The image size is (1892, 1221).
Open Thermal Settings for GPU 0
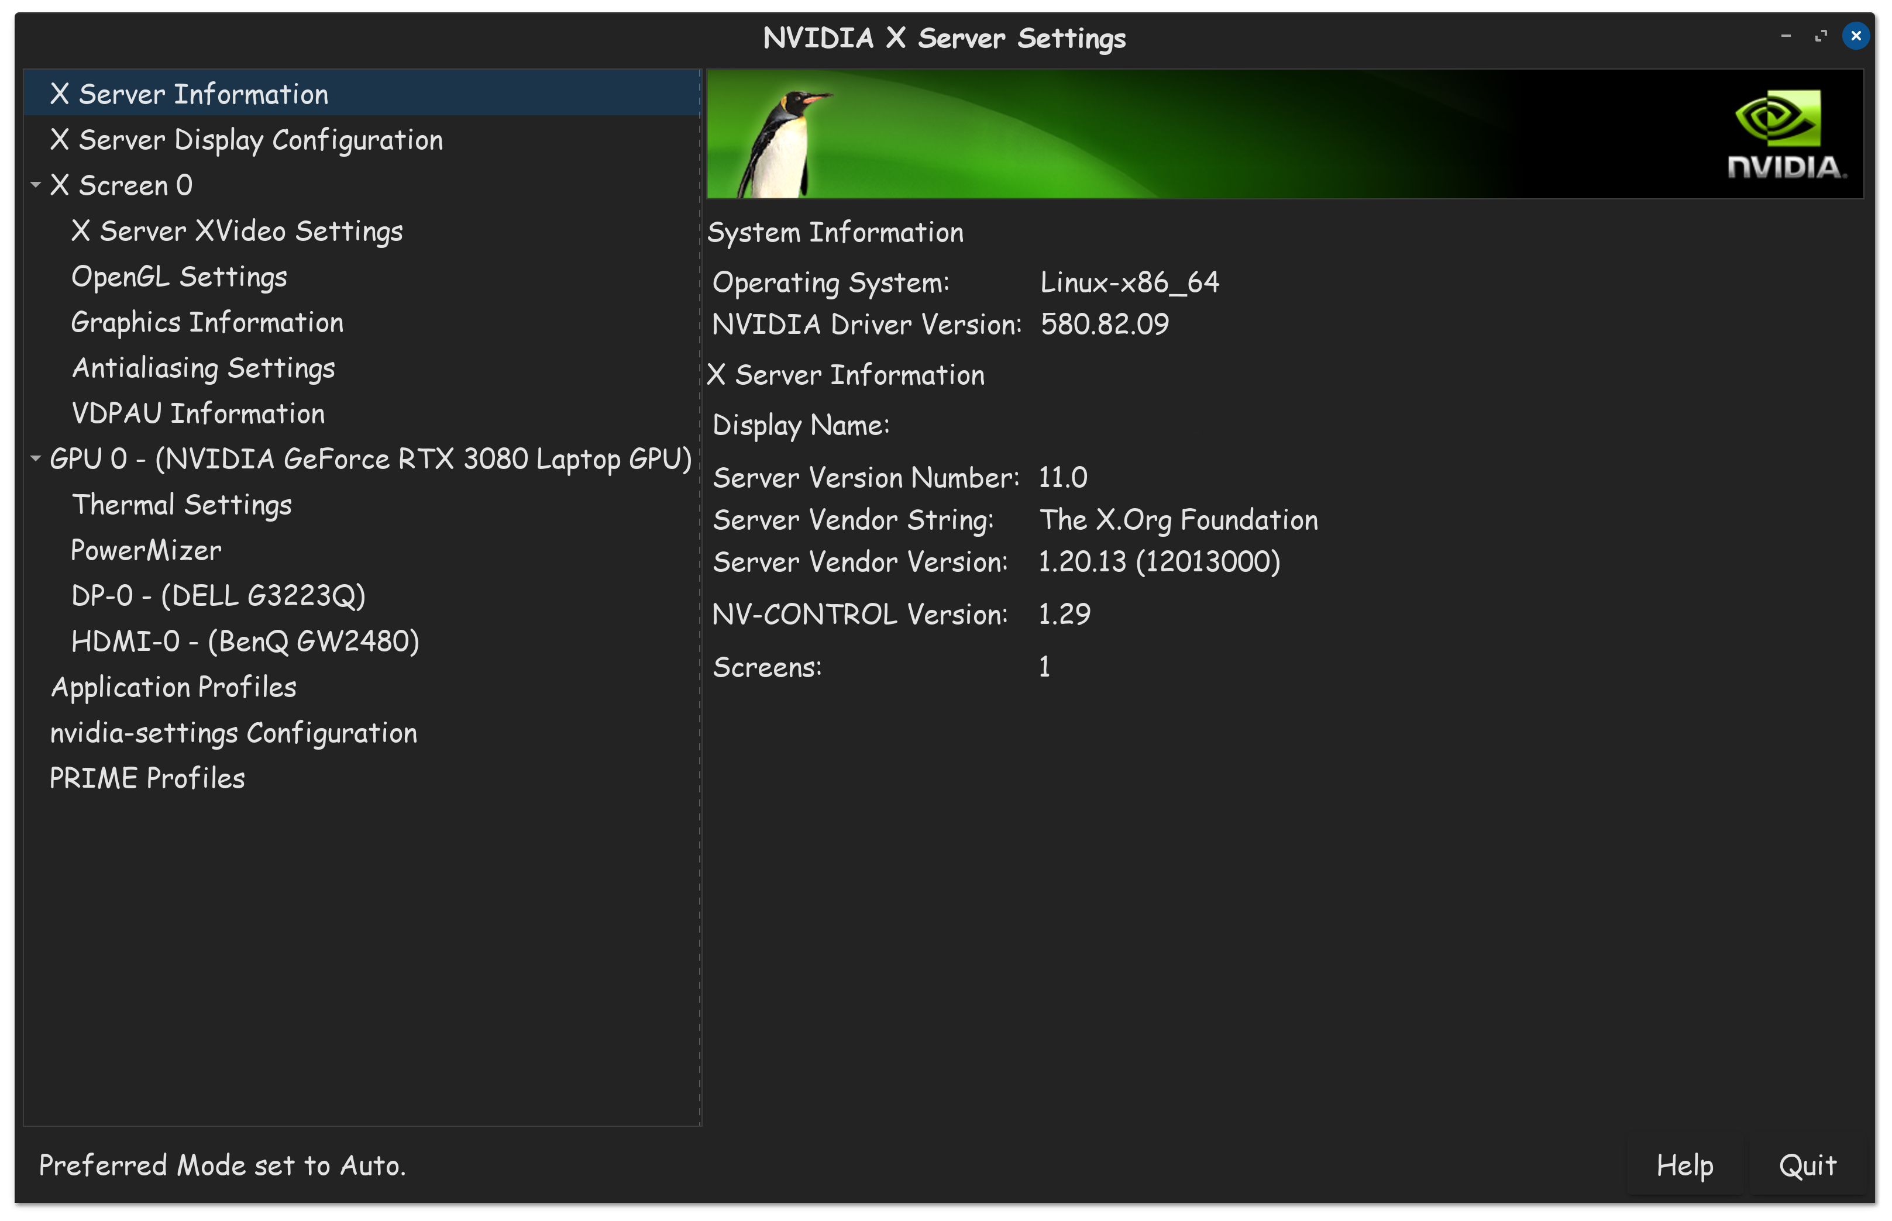coord(181,505)
